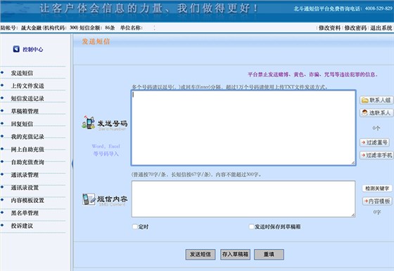Click the 检测关键字 keyword check button

[377, 188]
